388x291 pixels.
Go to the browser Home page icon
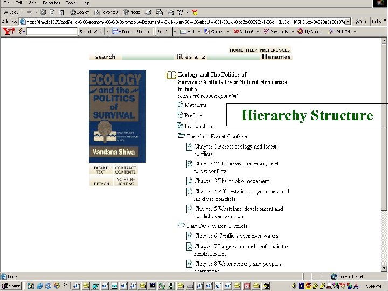pyautogui.click(x=61, y=12)
